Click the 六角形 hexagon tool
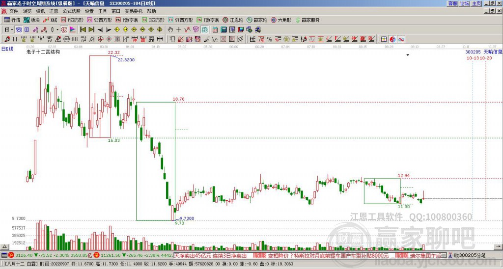 [281, 20]
